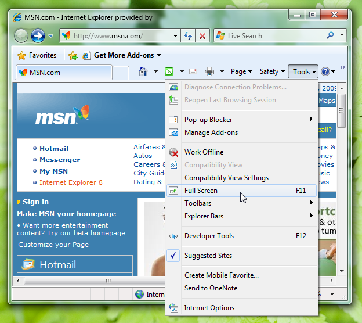Choose Work Offline from Tools menu
This screenshot has width=362, height=323.
[x=242, y=152]
